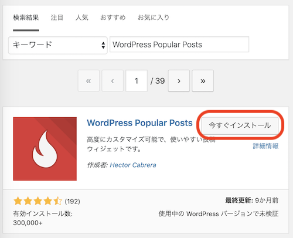Open the 人気 tab

(x=82, y=18)
